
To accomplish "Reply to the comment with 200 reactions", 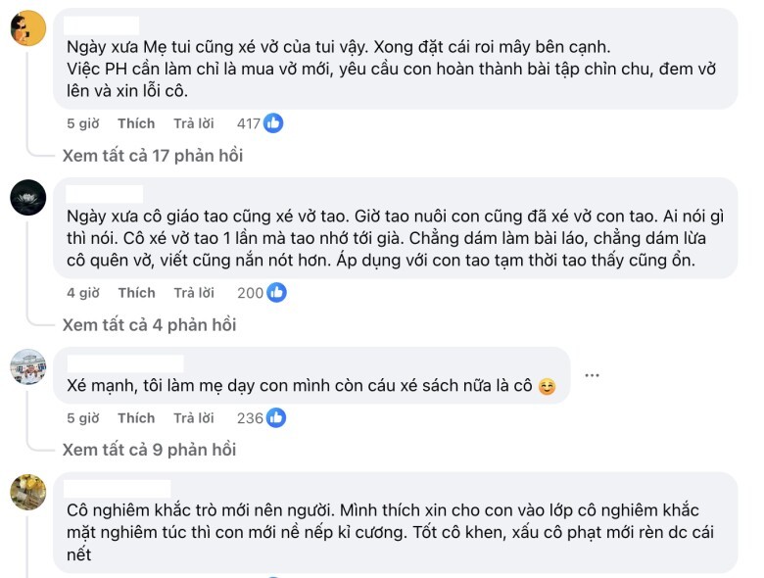I will [193, 292].
